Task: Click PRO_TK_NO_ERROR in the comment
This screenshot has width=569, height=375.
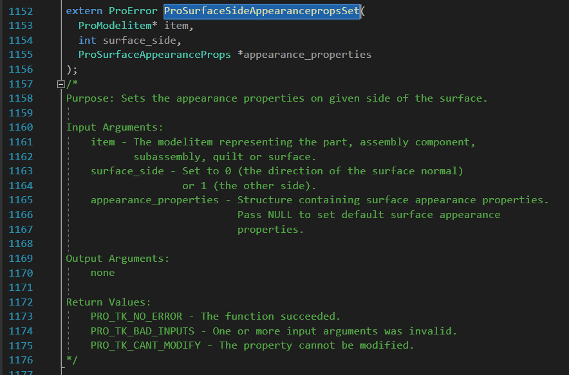Action: [136, 316]
